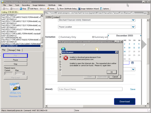Click the browser URL address field
Screen dimensions: 151x113
tap(96, 13)
